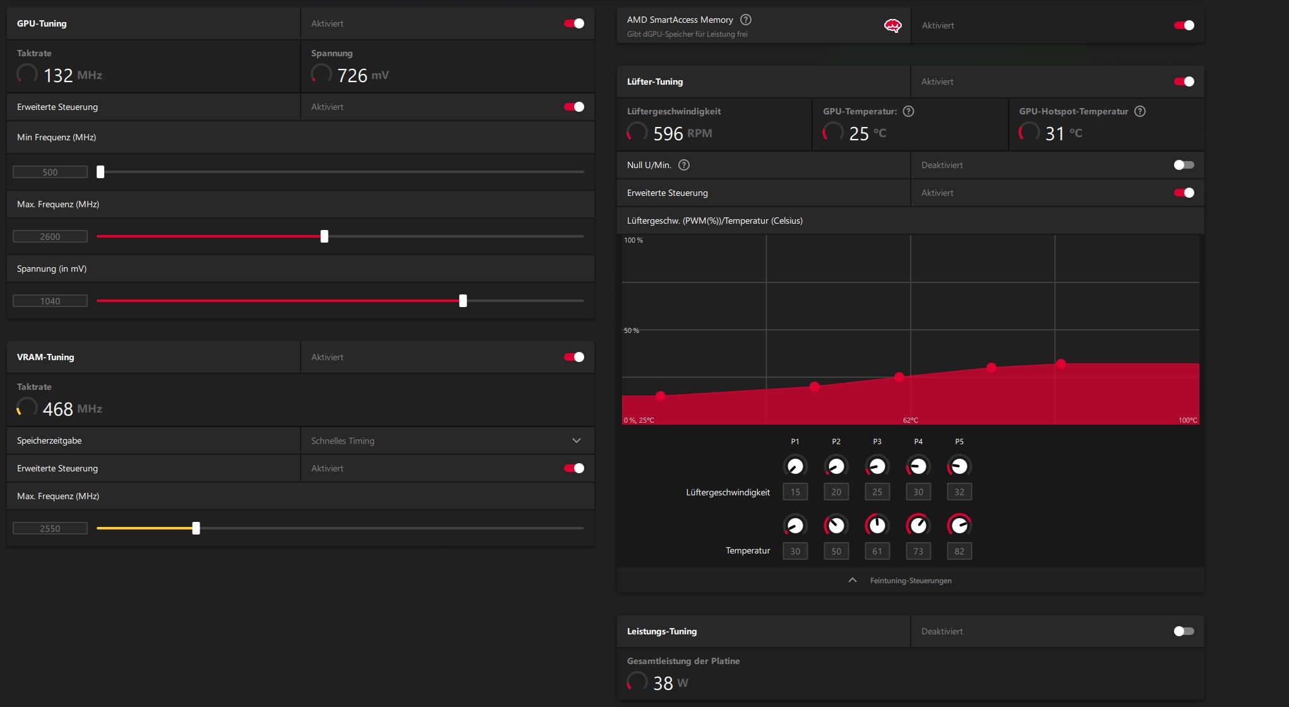Click the P1 Lüftergeschwindigkeit dial knob
This screenshot has width=1289, height=707.
pos(795,466)
